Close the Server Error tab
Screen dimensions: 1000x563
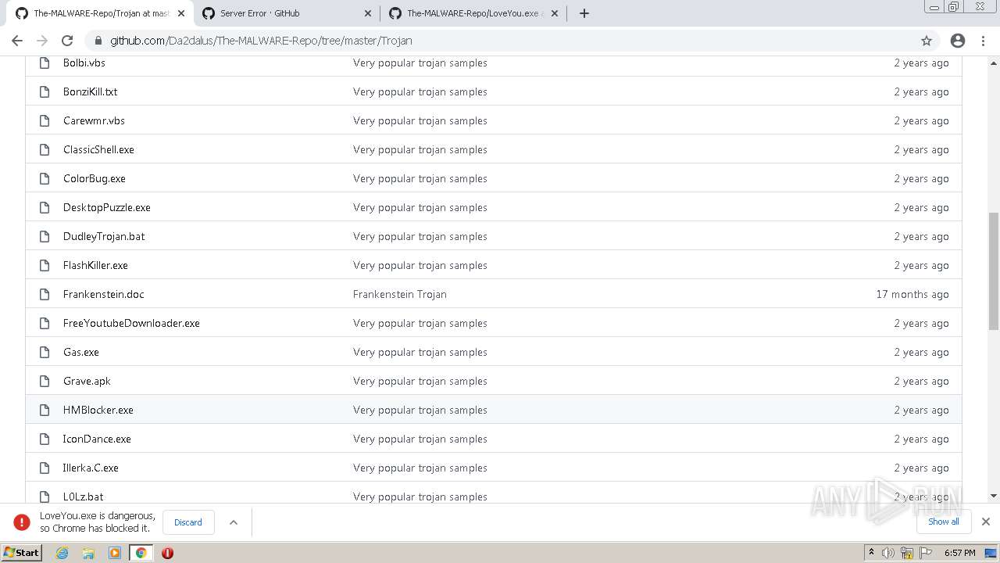[368, 13]
